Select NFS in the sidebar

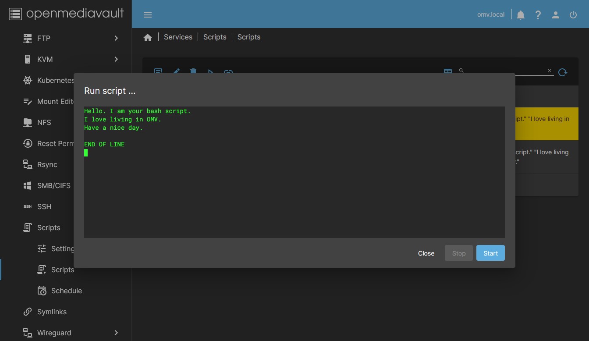44,122
